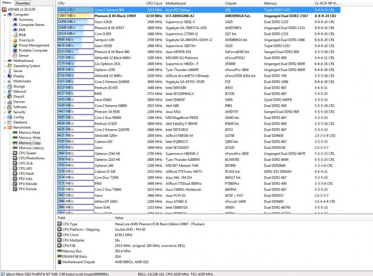
Task: Click the Field column header in details
Action: [84, 218]
